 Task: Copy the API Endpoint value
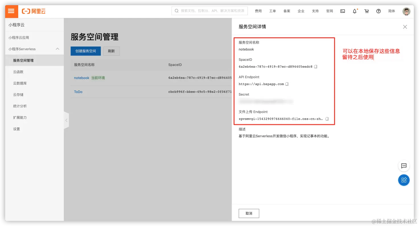(287, 84)
